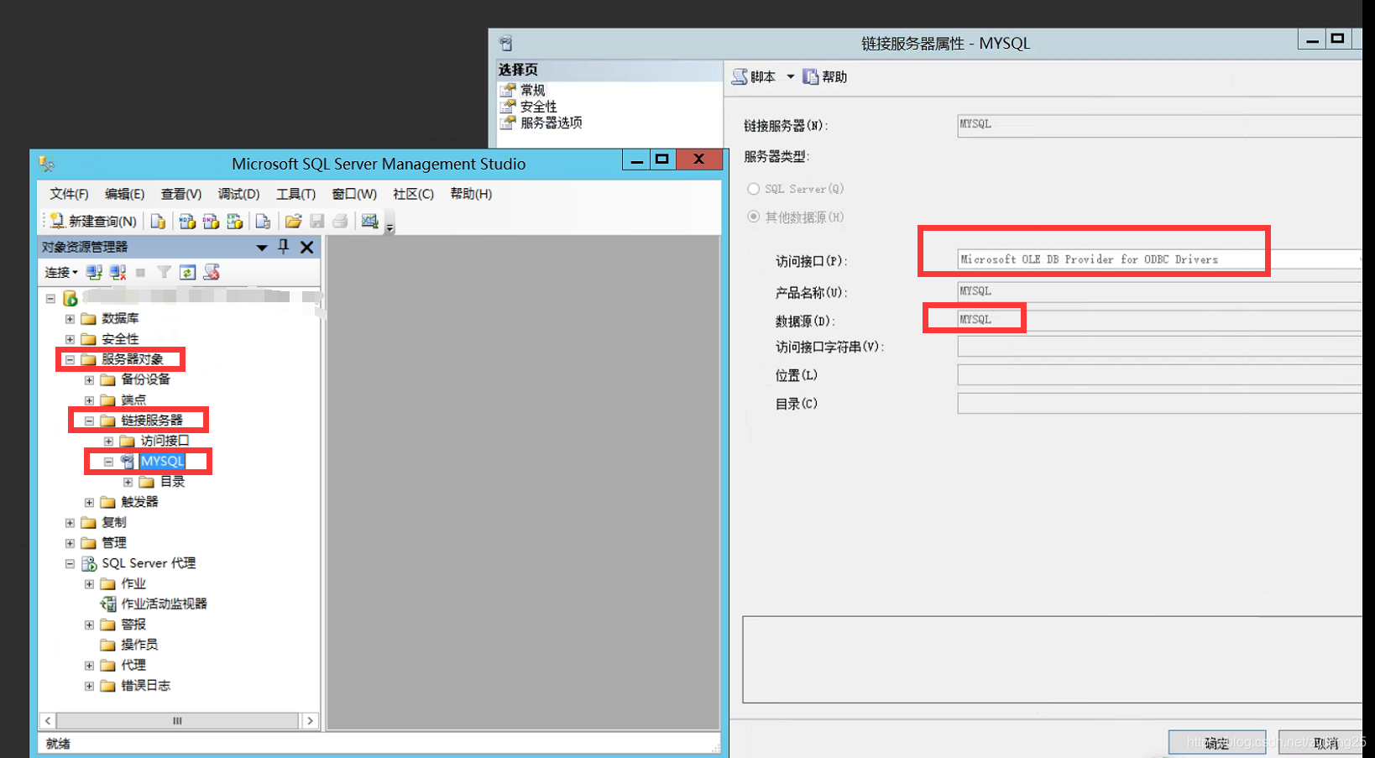This screenshot has height=758, width=1375.
Task: Click the Open File folder icon
Action: click(293, 221)
